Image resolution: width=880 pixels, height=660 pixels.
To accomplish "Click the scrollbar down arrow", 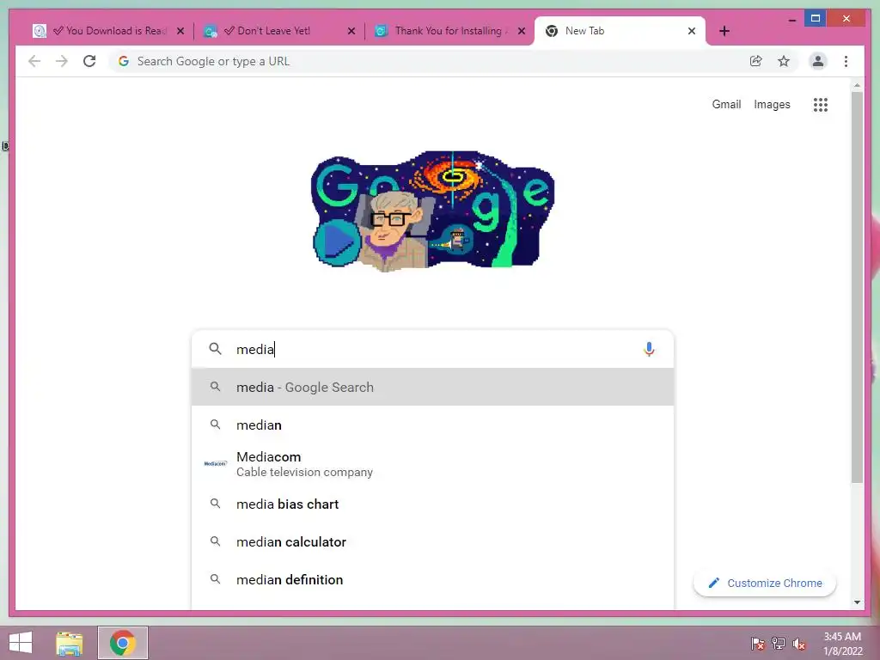I will coord(857,602).
